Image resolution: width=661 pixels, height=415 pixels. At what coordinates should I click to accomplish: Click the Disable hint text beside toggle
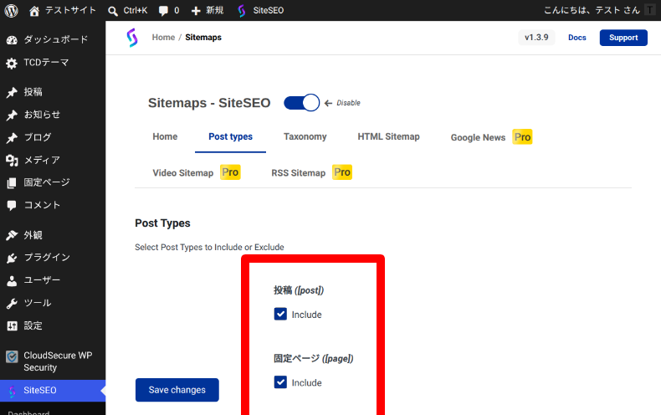(348, 103)
